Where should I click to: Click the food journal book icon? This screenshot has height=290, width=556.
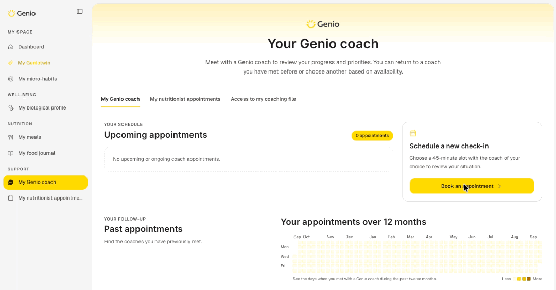click(x=11, y=153)
